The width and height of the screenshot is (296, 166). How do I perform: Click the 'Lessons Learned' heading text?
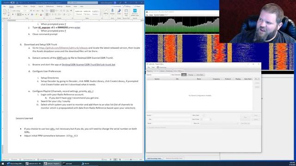(25, 118)
